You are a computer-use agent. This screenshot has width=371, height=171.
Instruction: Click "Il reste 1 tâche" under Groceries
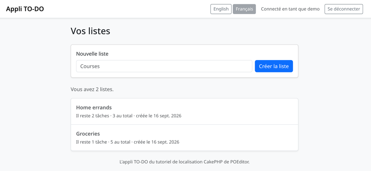tap(92, 142)
